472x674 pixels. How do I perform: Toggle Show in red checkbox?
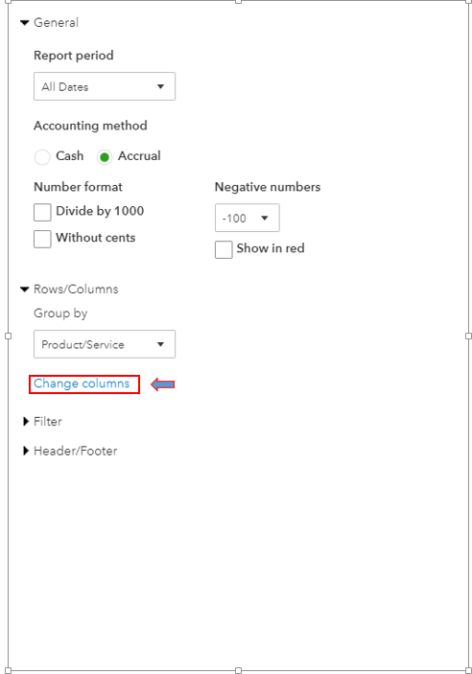coord(224,249)
